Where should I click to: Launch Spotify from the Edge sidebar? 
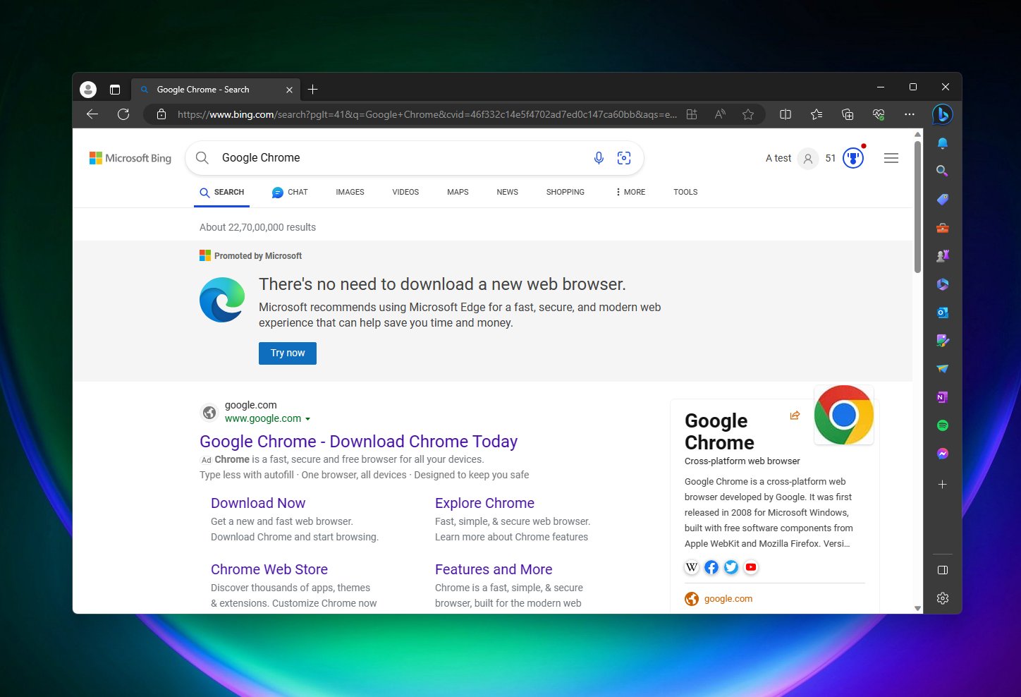pos(943,425)
